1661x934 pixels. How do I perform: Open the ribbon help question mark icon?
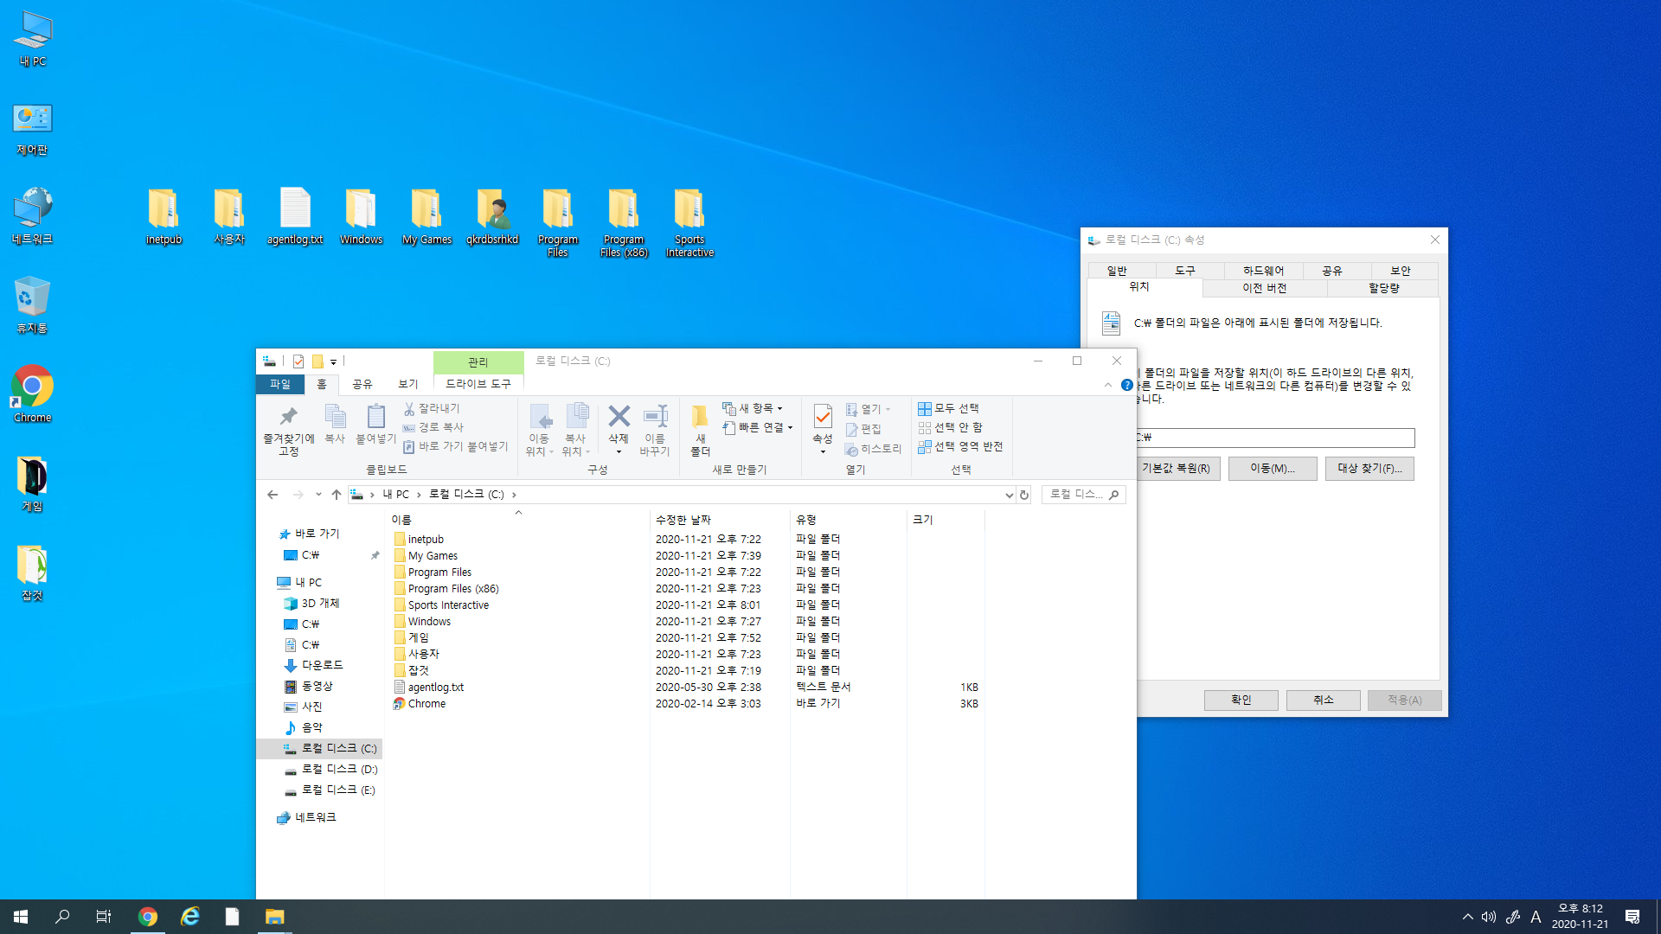pyautogui.click(x=1126, y=385)
